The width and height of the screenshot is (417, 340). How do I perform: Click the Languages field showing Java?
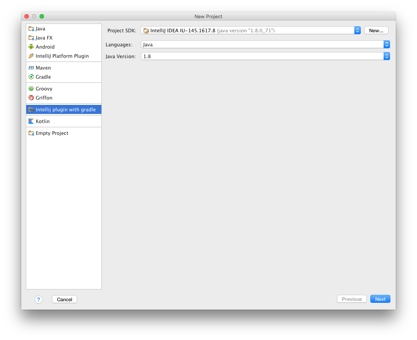pos(265,44)
